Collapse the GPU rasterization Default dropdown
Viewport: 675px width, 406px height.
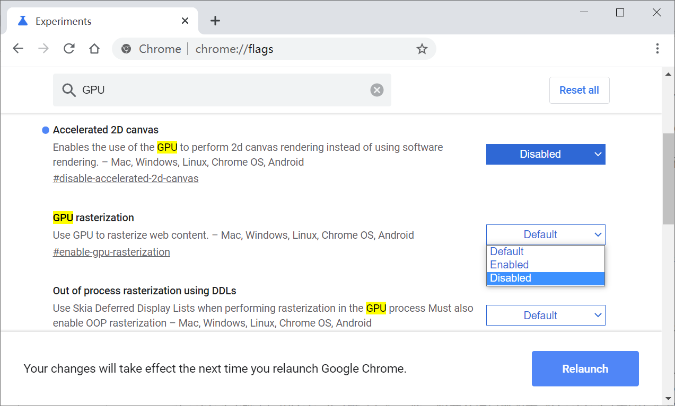pos(546,234)
